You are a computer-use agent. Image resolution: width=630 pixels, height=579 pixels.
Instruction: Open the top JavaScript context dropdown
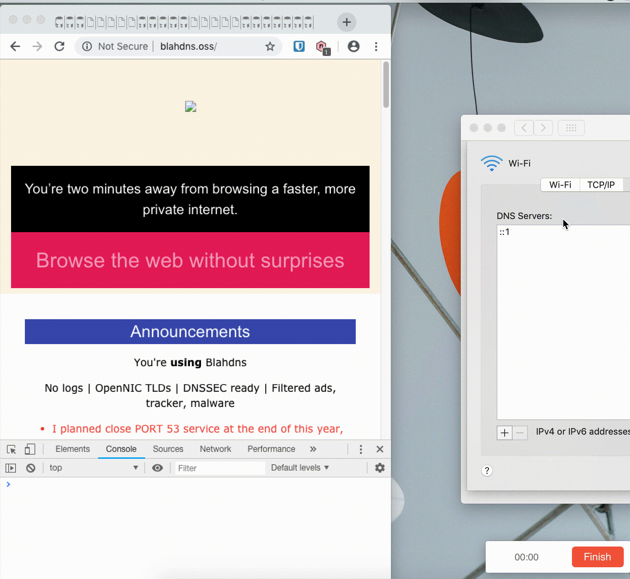tap(93, 468)
